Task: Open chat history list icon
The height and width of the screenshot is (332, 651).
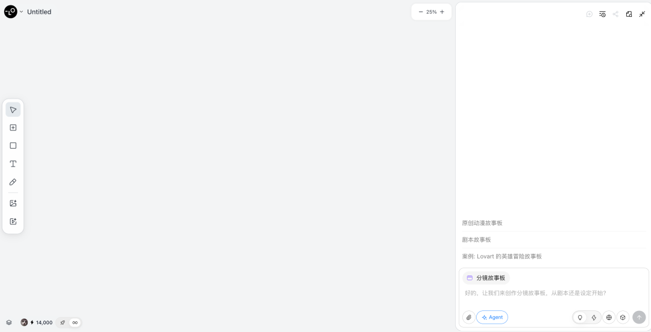Action: pos(602,14)
